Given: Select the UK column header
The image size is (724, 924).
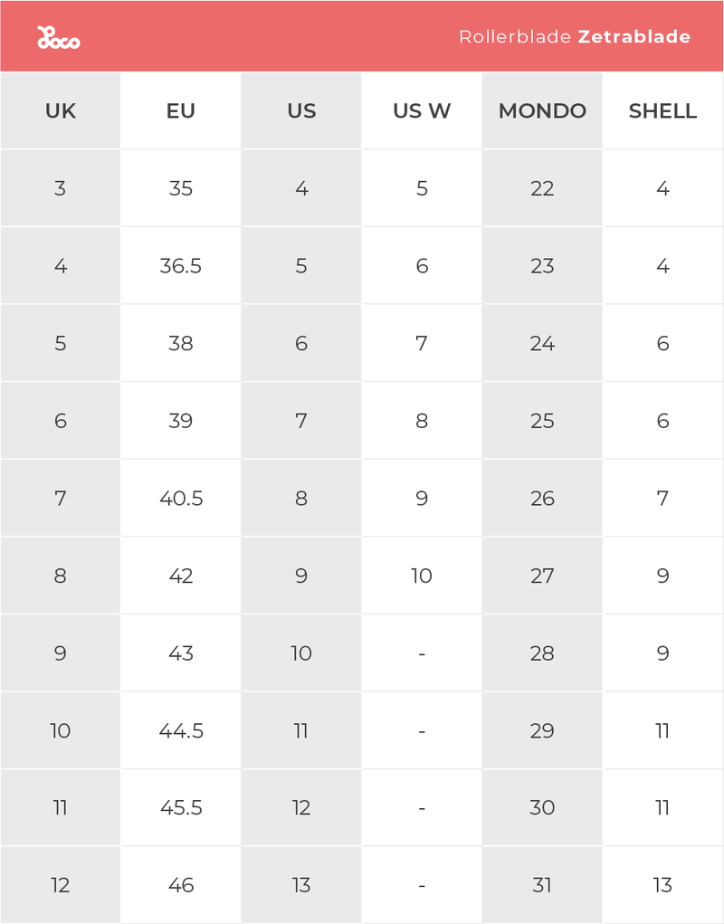Looking at the screenshot, I should coord(61,111).
